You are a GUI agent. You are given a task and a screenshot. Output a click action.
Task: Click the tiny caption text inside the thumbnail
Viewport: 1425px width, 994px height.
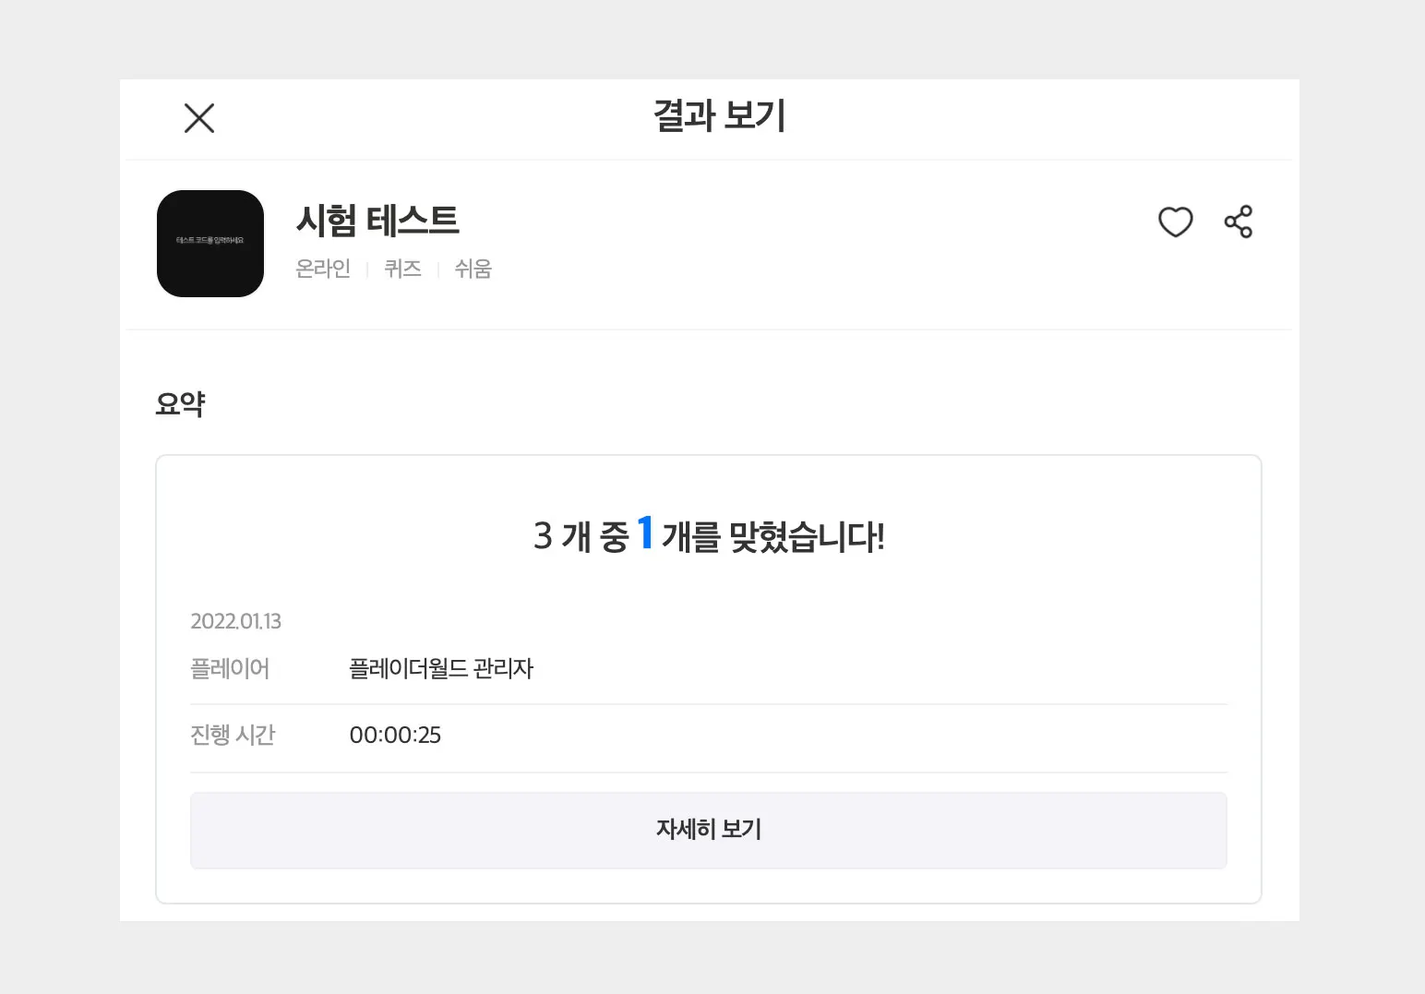coord(210,240)
